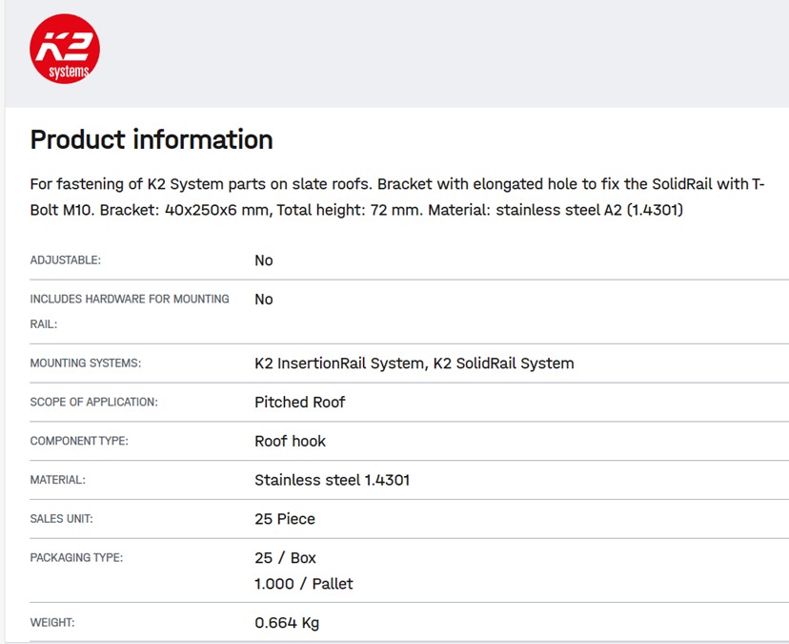Click the K2 Systems logo

[x=64, y=49]
